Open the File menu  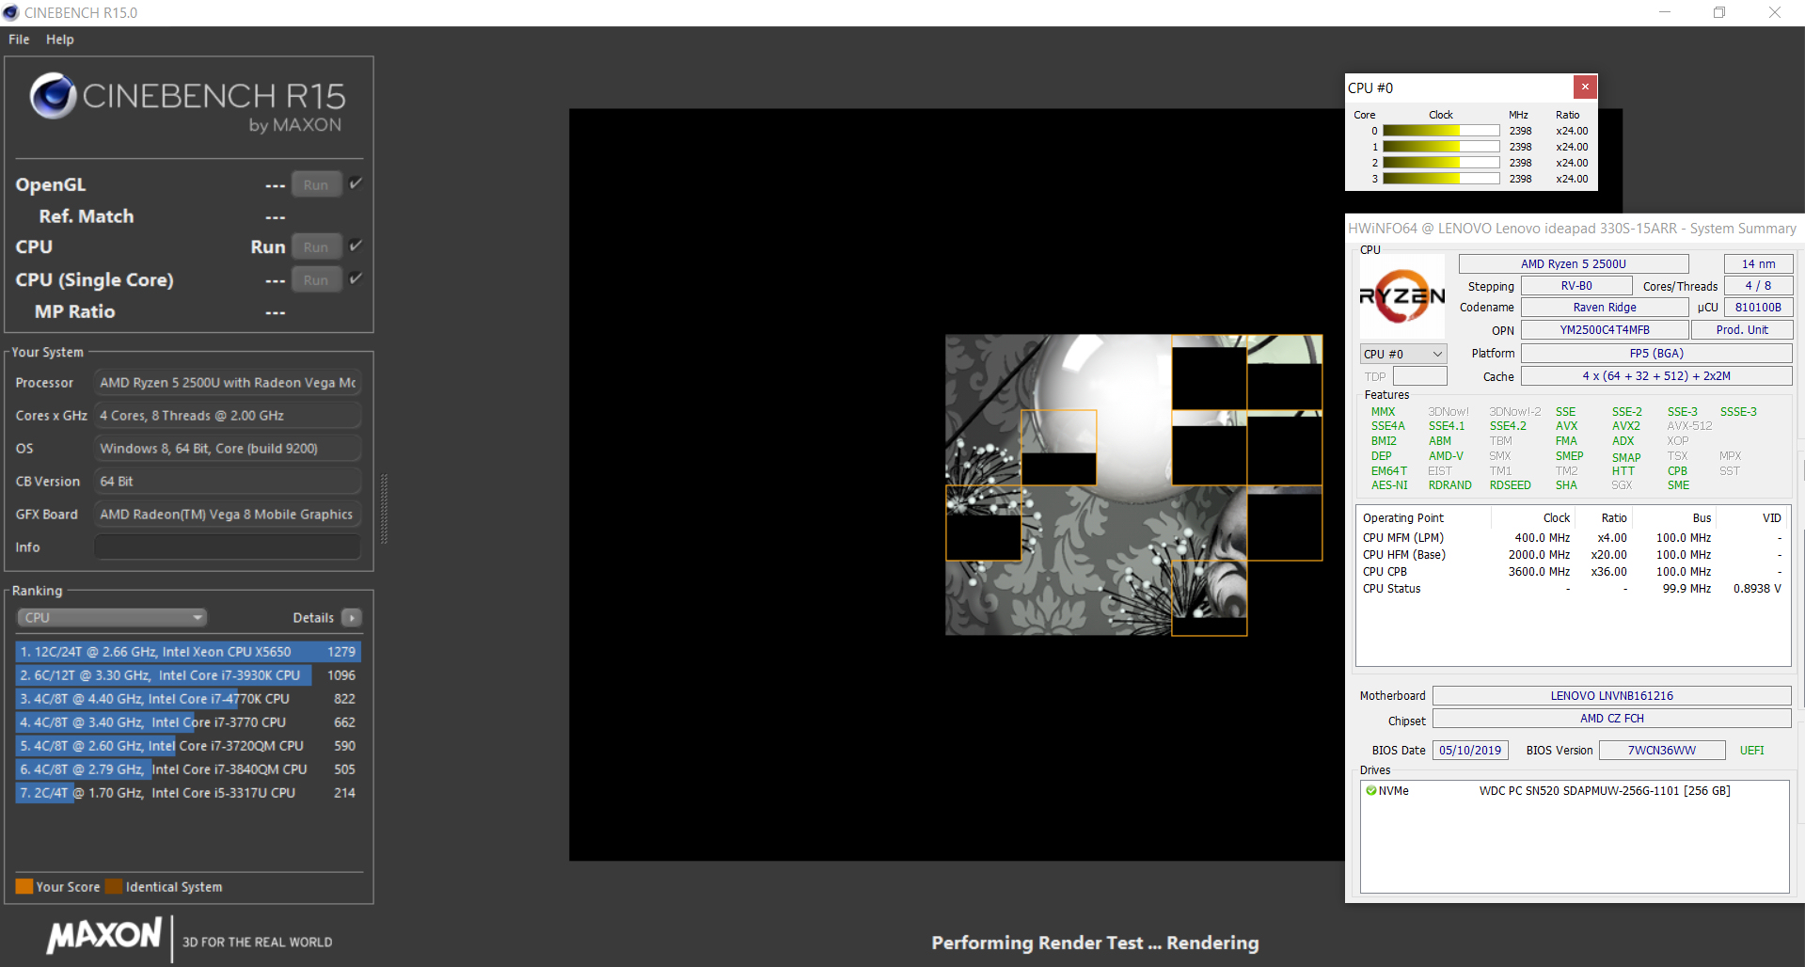pos(19,40)
